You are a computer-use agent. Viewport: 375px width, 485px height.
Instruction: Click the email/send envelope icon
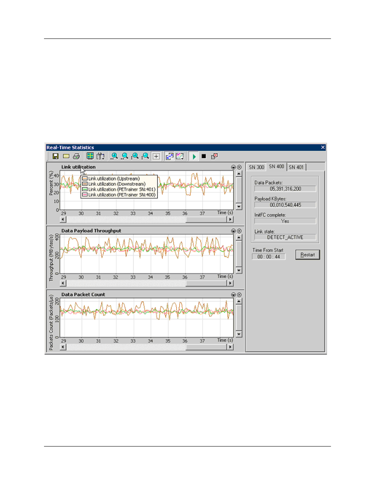click(66, 156)
